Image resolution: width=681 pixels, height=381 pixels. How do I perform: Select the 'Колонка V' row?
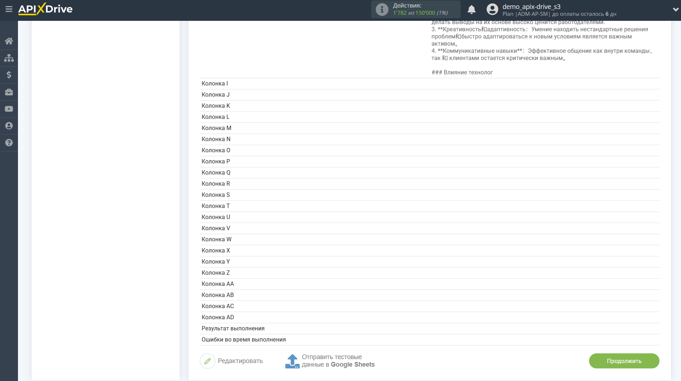429,228
